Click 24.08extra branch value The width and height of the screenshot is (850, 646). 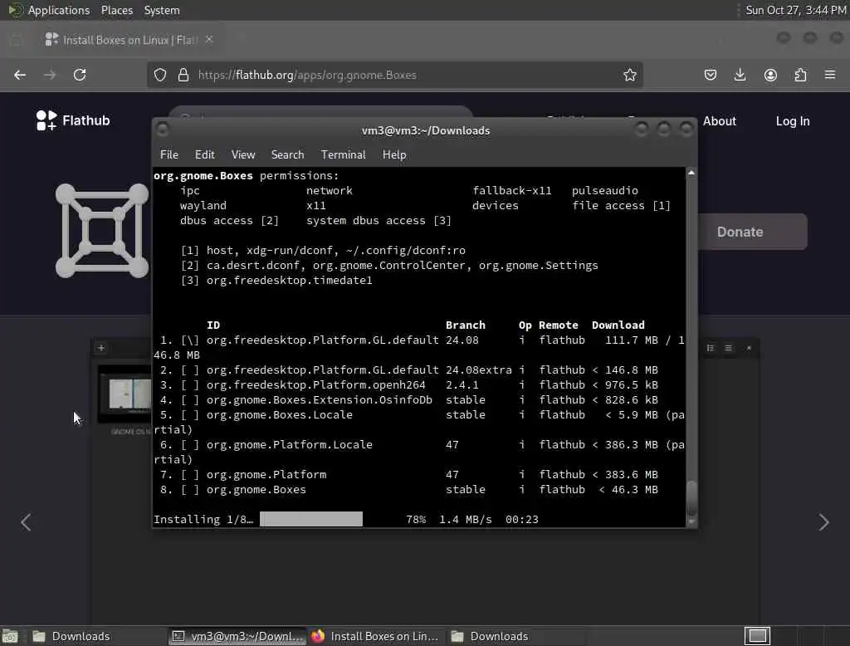pyautogui.click(x=479, y=370)
